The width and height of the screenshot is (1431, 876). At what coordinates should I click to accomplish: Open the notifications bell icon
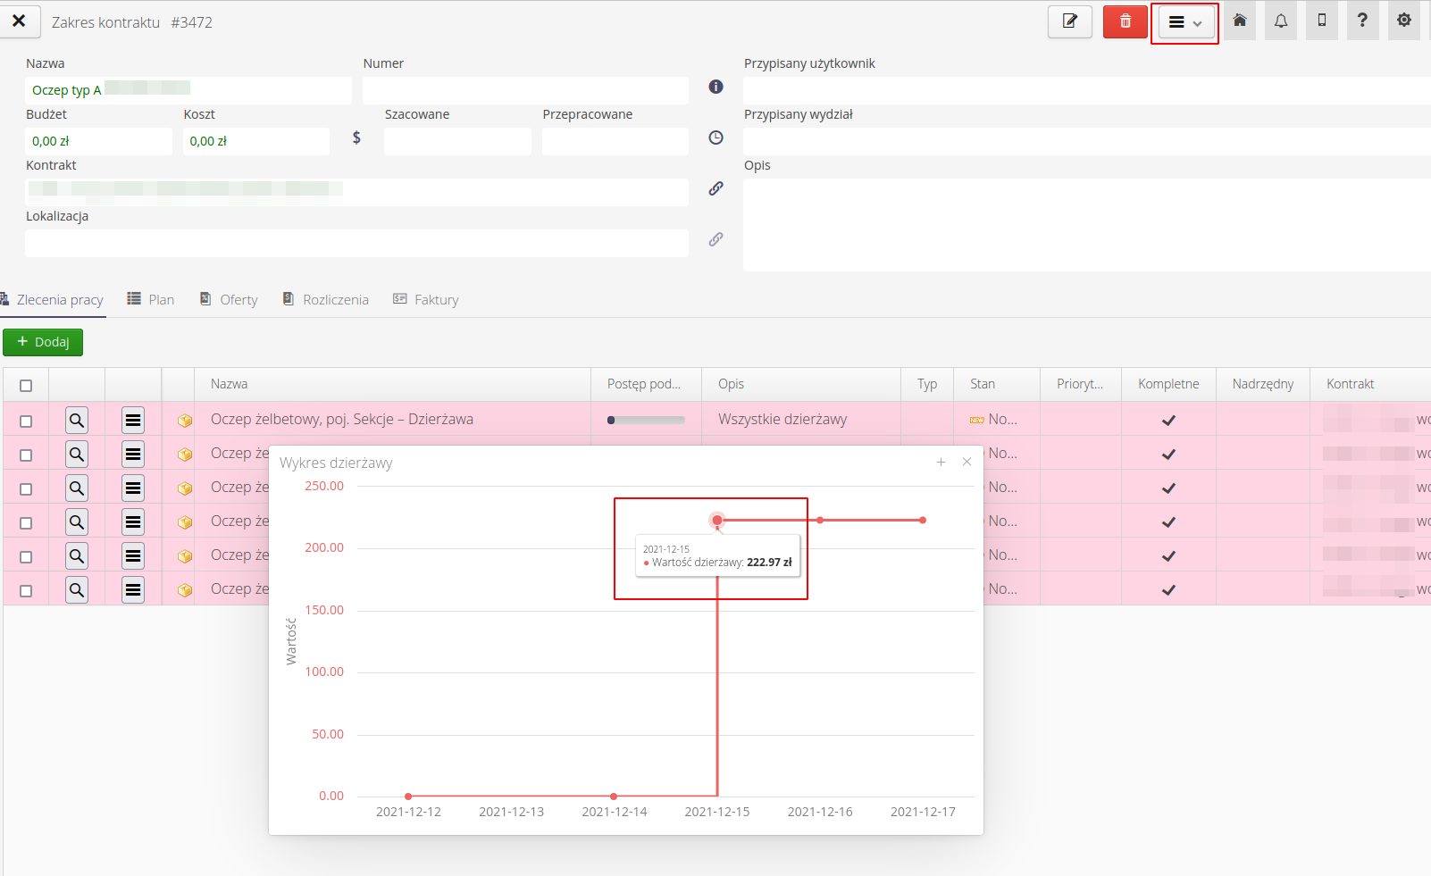coord(1280,21)
